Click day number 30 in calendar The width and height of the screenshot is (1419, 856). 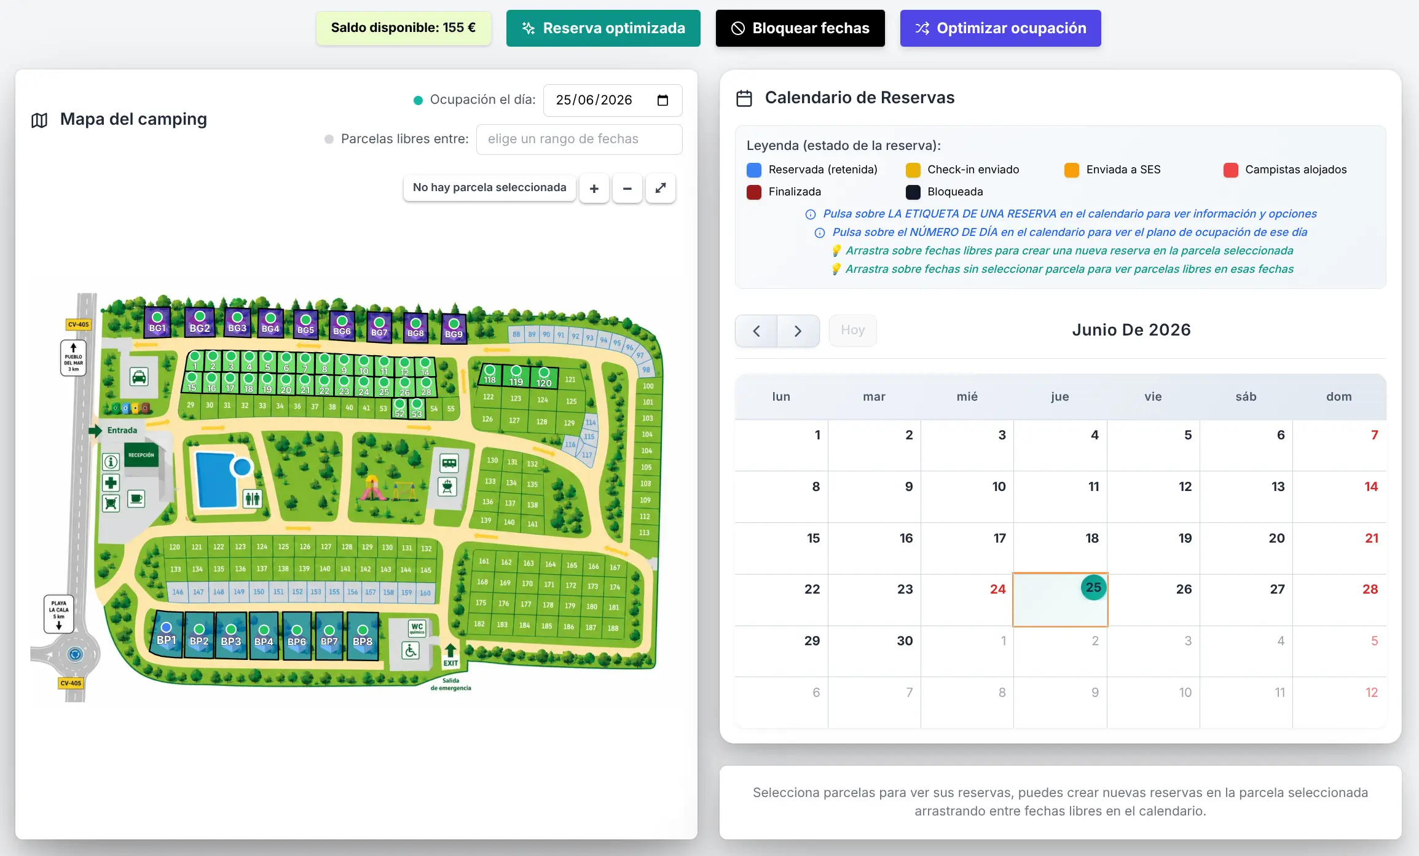click(x=905, y=641)
